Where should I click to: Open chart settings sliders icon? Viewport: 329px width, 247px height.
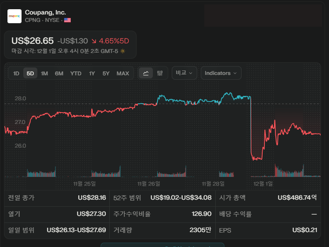pos(160,73)
